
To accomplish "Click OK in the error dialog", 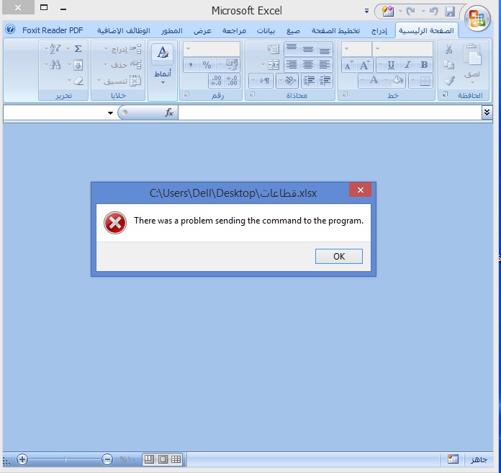I will coord(339,257).
